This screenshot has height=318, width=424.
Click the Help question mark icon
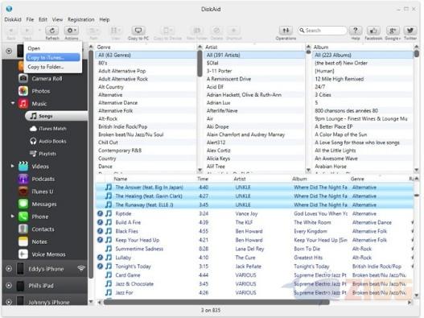(356, 31)
